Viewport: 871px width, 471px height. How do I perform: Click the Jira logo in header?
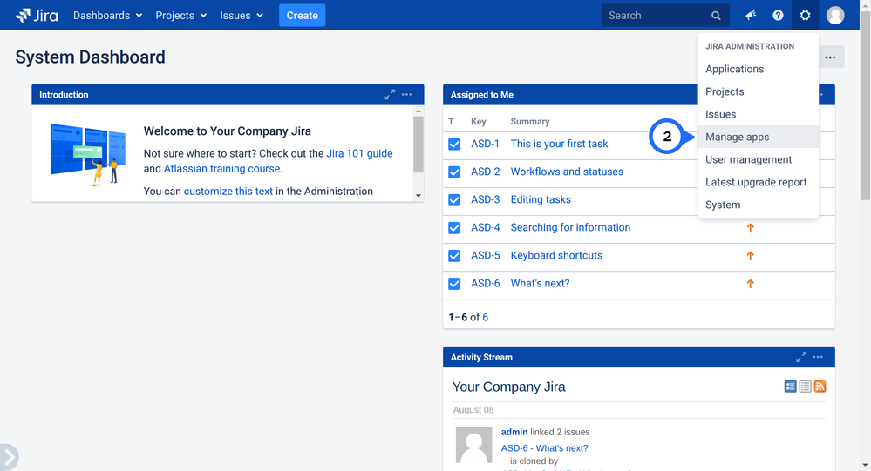(37, 16)
